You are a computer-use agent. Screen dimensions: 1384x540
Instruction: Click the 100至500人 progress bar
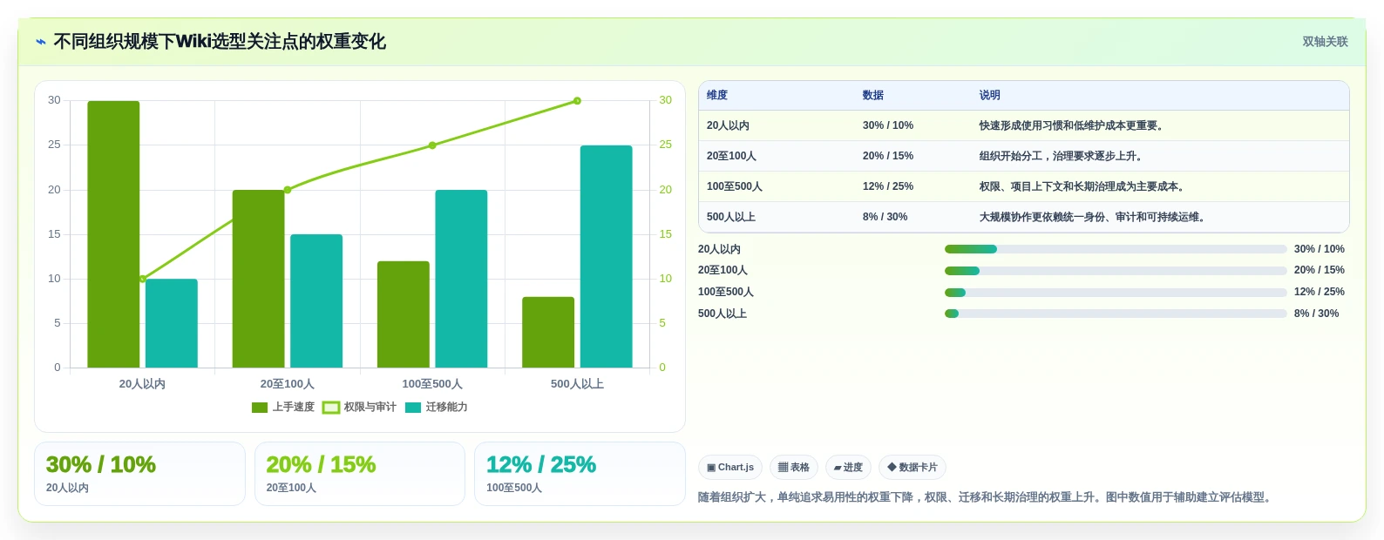[x=1116, y=293]
